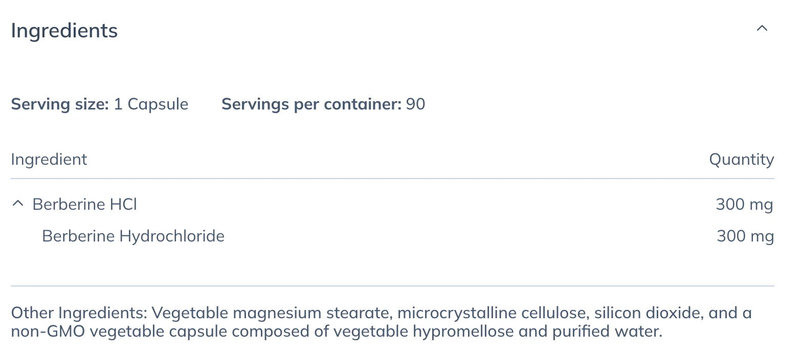Screen dimensions: 802x352
Task: Click the Ingredients section heading
Action: [x=64, y=31]
